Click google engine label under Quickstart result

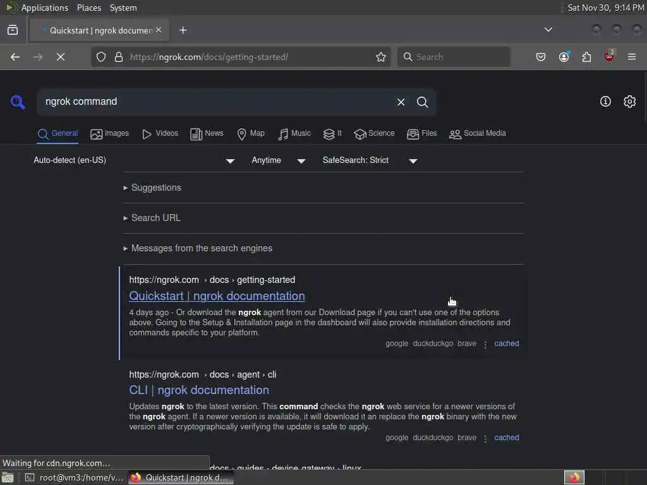point(397,344)
